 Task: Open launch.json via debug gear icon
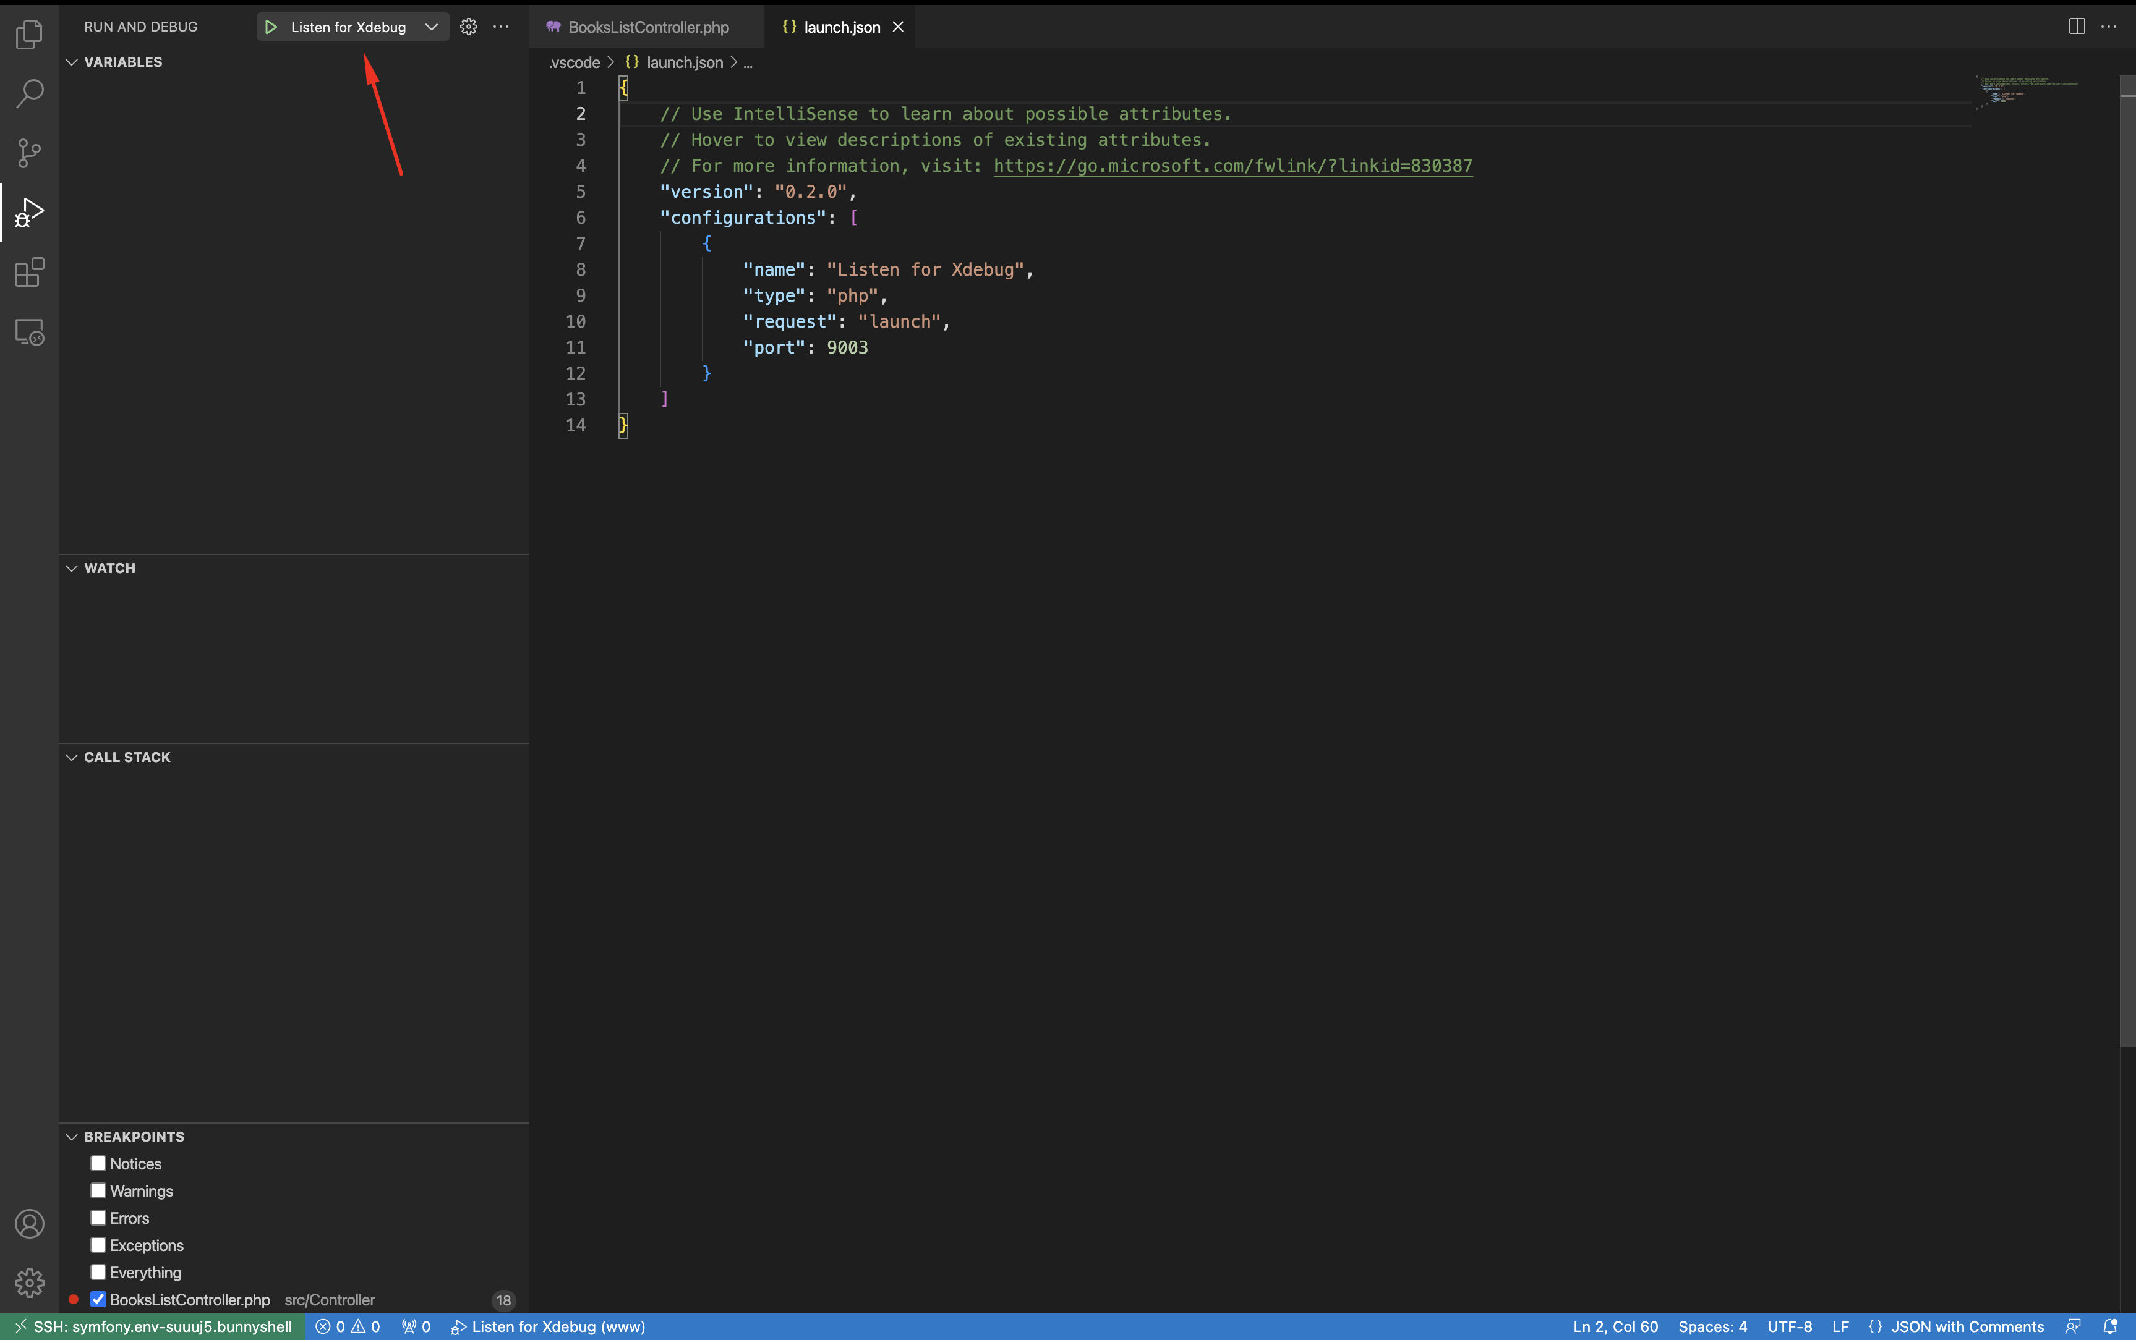(x=469, y=27)
